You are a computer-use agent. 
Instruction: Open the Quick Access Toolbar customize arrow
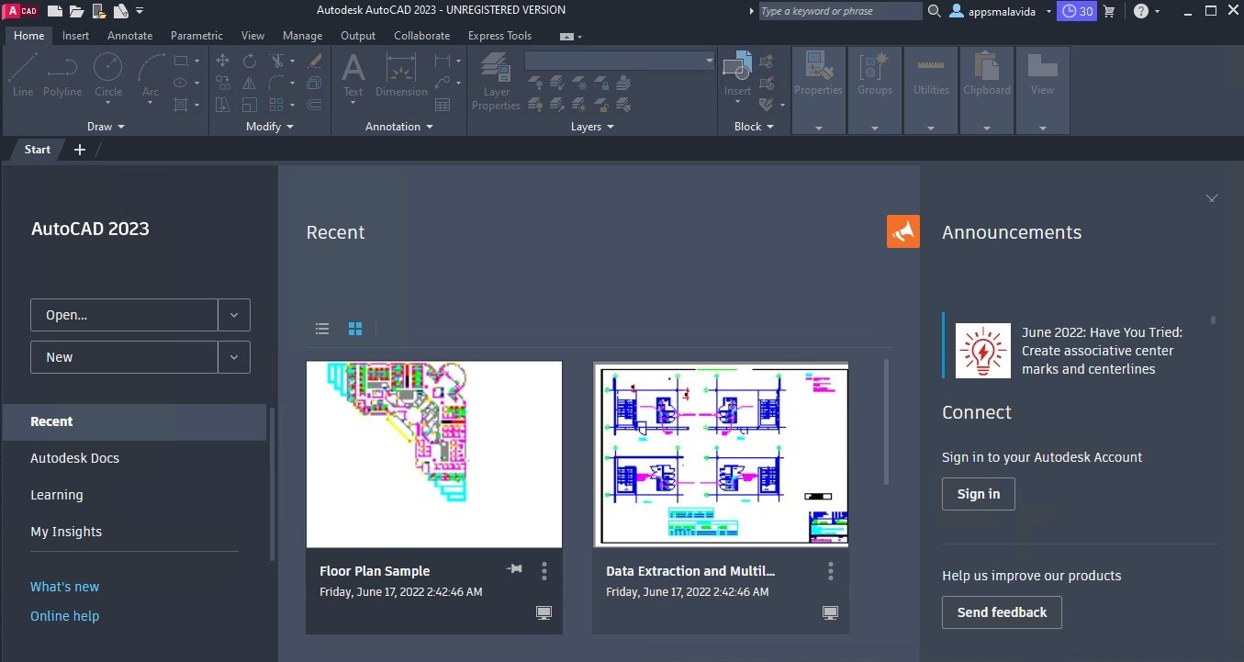pos(140,11)
